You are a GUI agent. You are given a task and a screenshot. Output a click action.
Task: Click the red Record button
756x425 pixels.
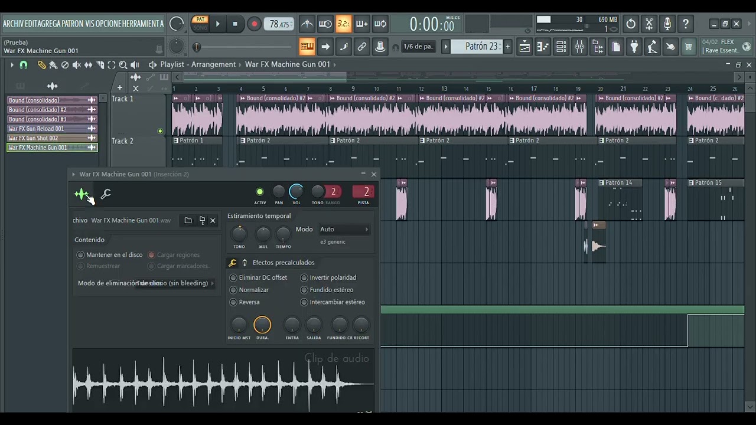point(254,24)
